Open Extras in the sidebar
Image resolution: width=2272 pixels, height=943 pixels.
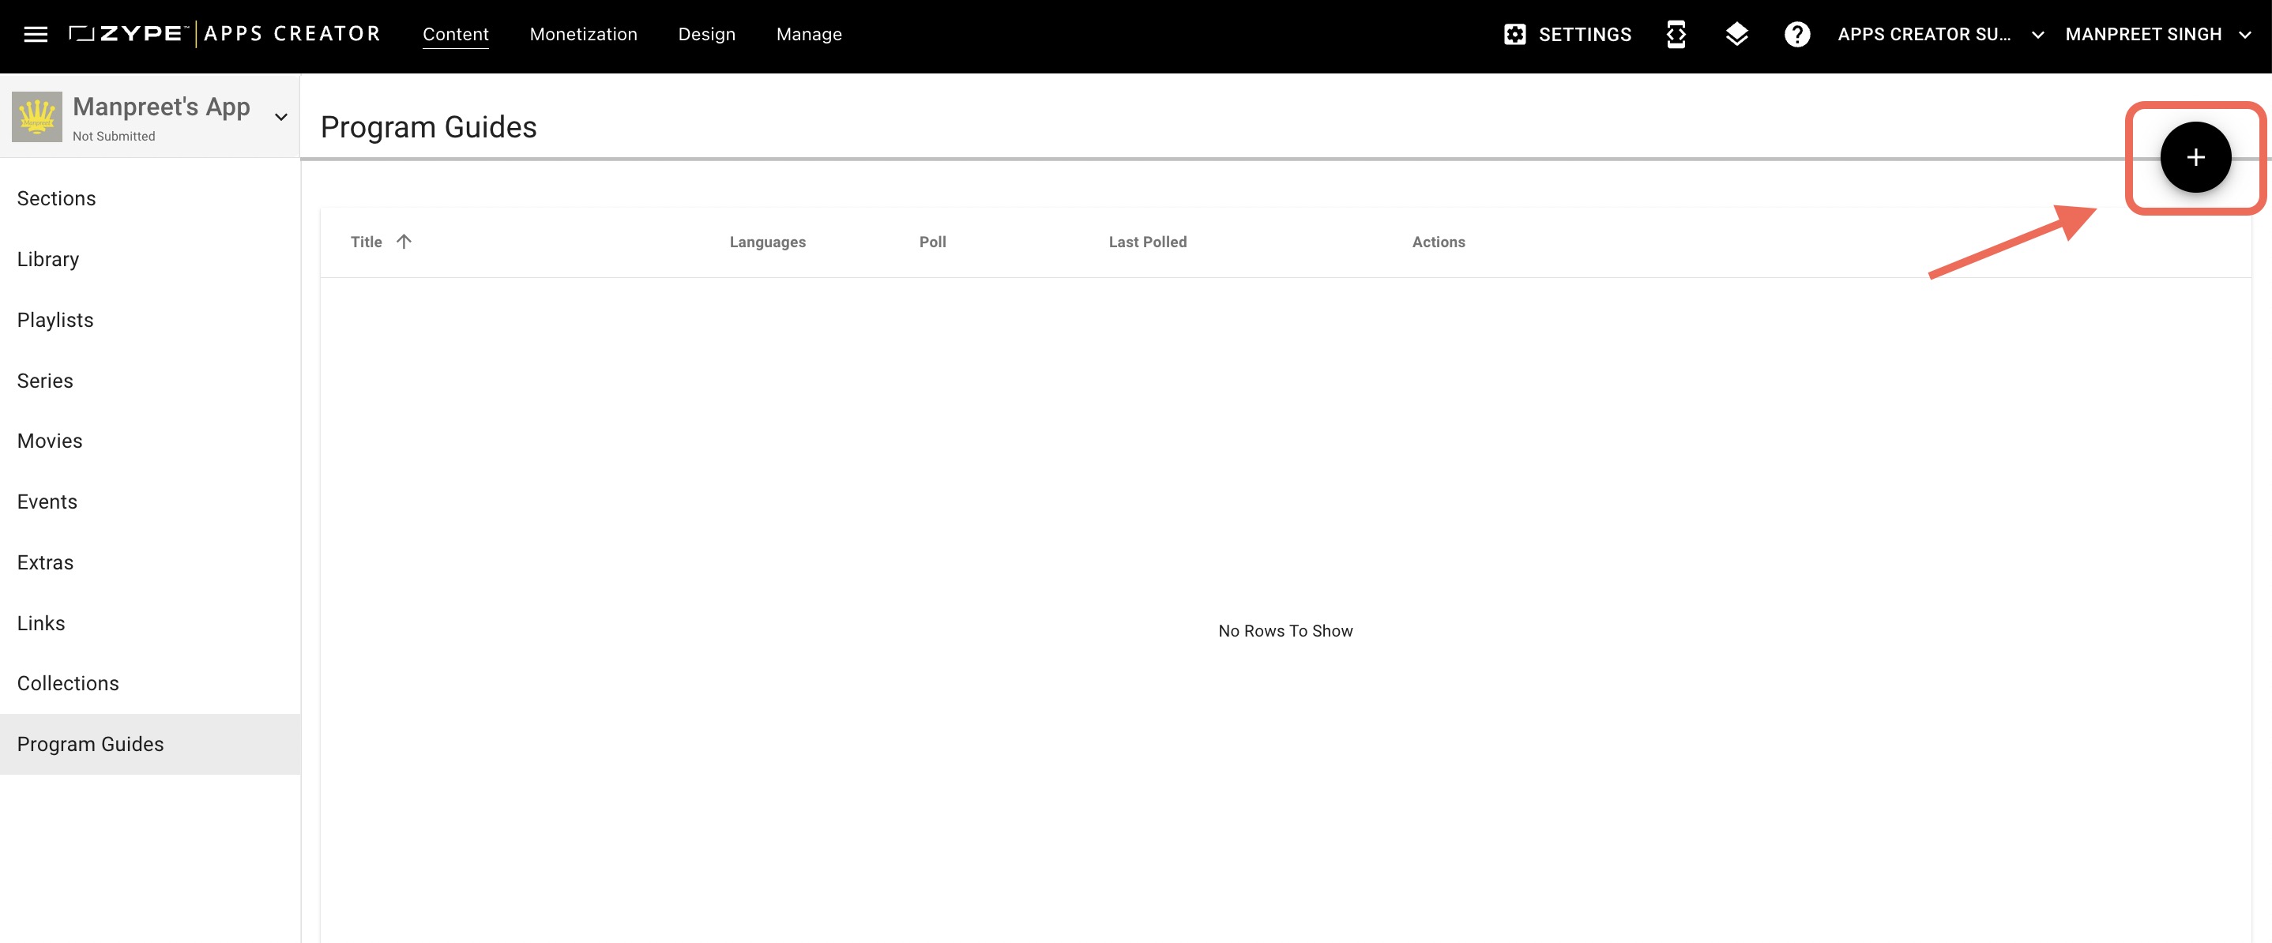click(150, 563)
